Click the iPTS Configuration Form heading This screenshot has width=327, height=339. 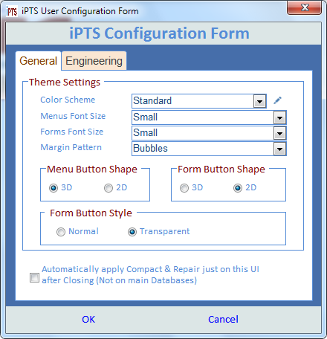(159, 33)
